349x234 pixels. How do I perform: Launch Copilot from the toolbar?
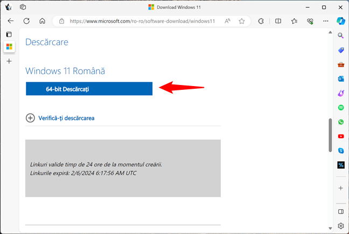[340, 21]
